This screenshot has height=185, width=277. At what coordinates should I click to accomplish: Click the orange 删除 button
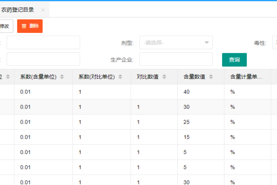point(30,26)
